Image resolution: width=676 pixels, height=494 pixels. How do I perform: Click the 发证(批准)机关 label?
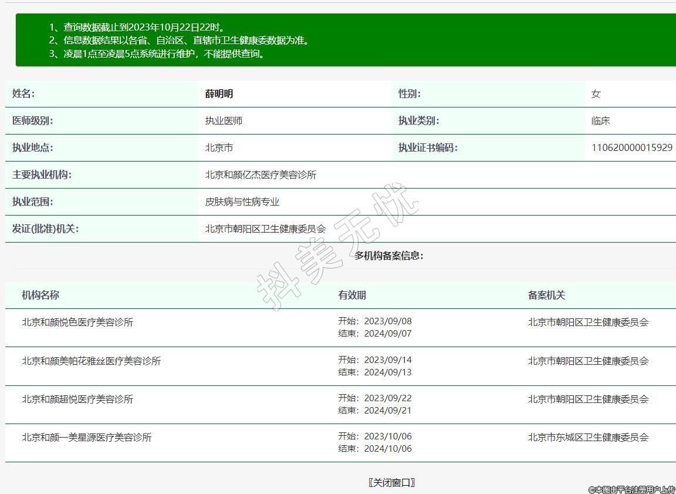[x=46, y=229]
